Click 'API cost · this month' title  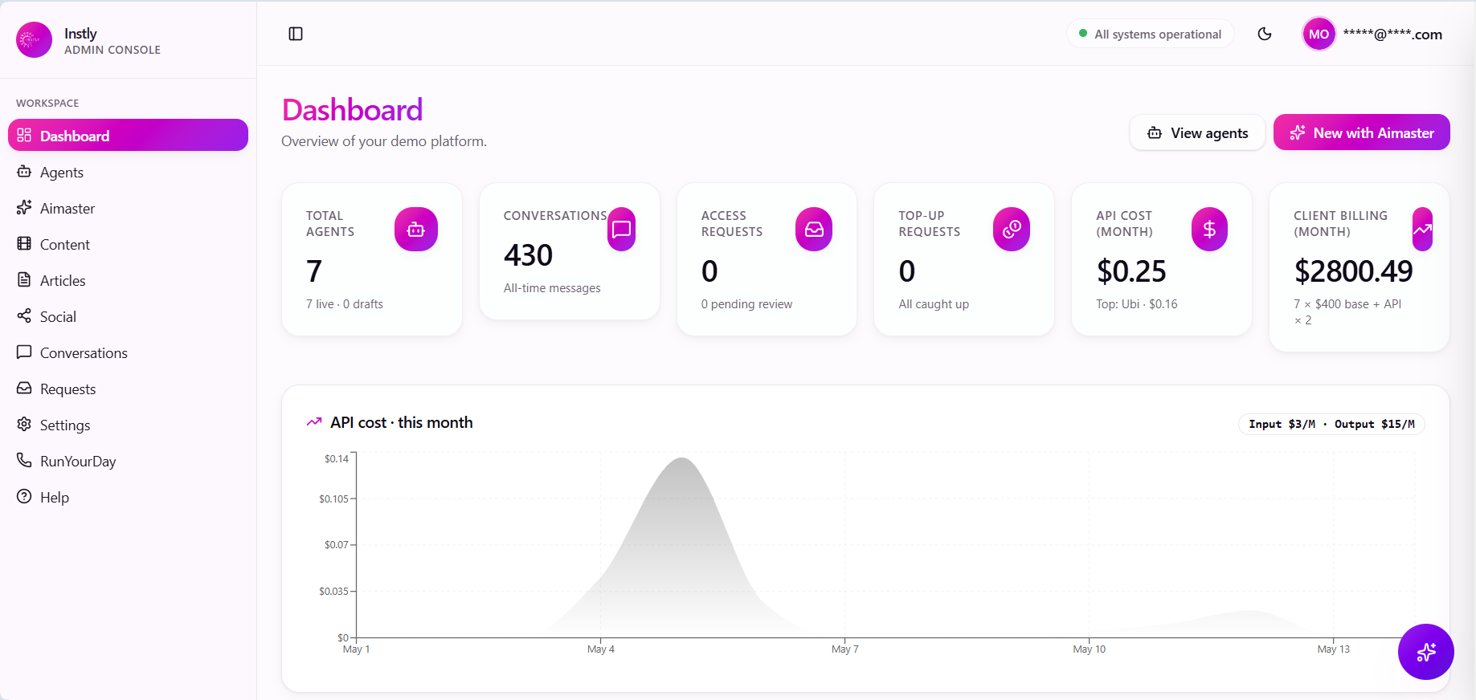click(401, 422)
